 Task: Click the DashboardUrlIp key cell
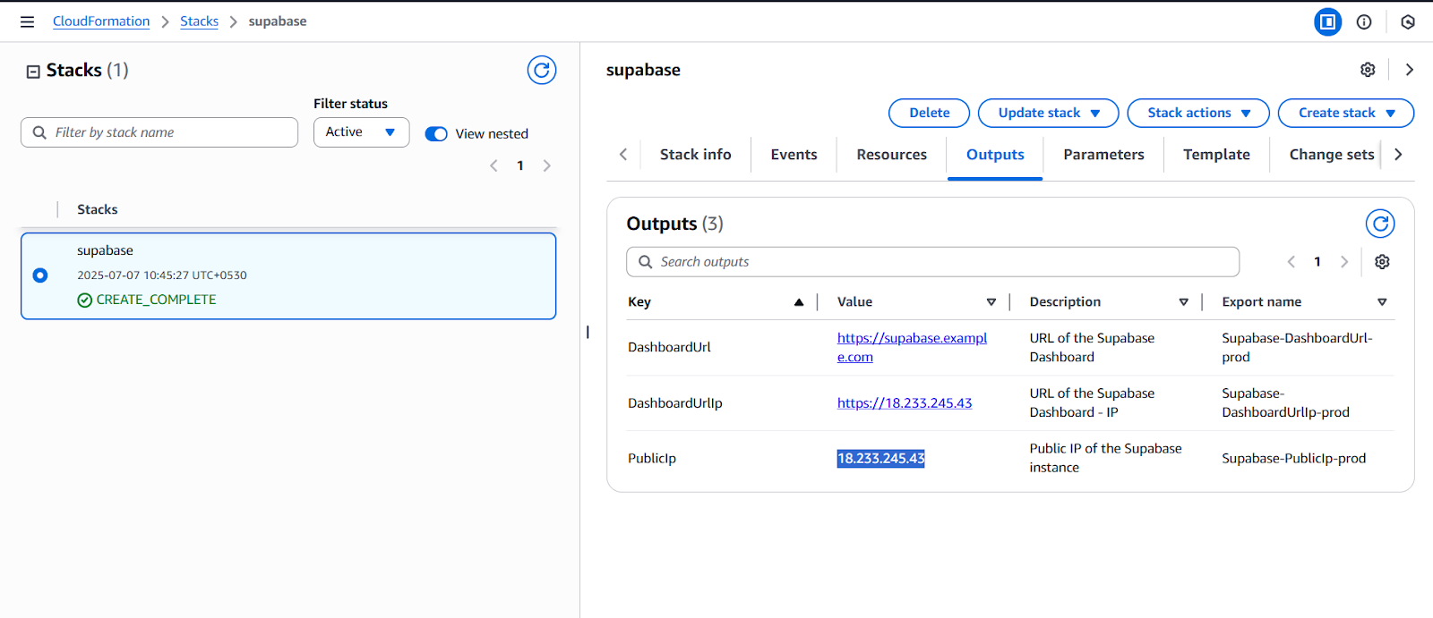[x=675, y=403]
